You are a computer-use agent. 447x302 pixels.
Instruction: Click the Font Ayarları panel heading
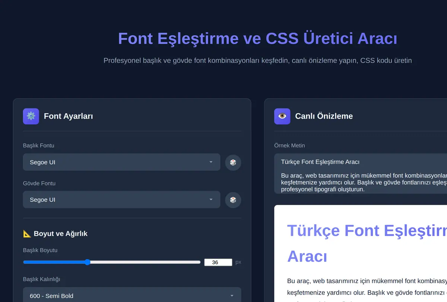point(69,116)
